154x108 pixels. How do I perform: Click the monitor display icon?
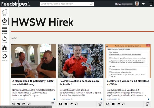151,4
